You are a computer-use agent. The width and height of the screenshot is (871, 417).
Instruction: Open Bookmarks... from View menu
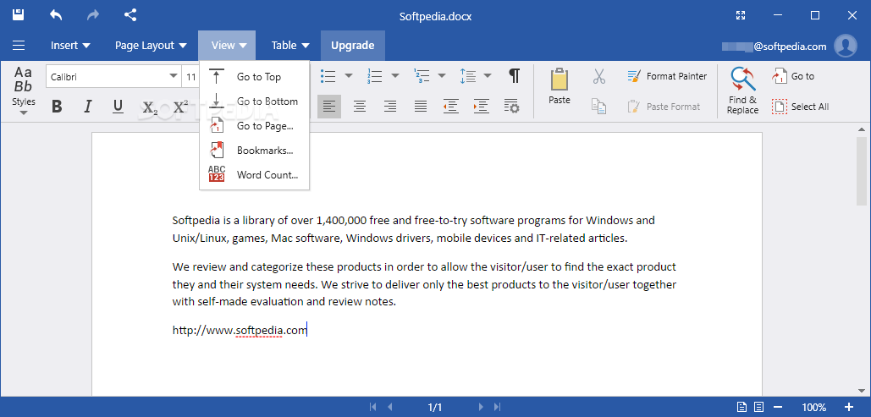(254, 150)
